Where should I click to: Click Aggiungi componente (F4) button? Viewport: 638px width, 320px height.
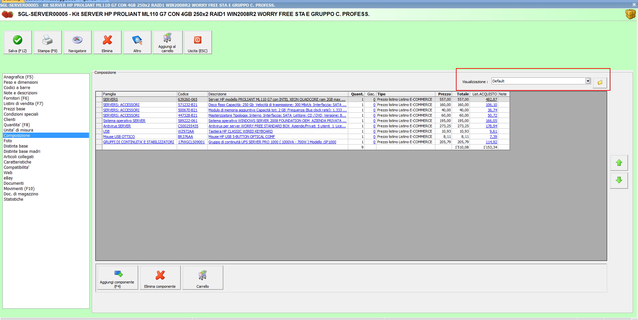coord(117,277)
